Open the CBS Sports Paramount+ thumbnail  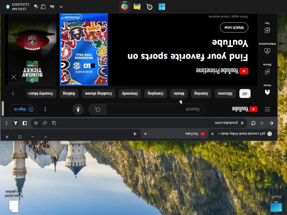click(x=84, y=49)
